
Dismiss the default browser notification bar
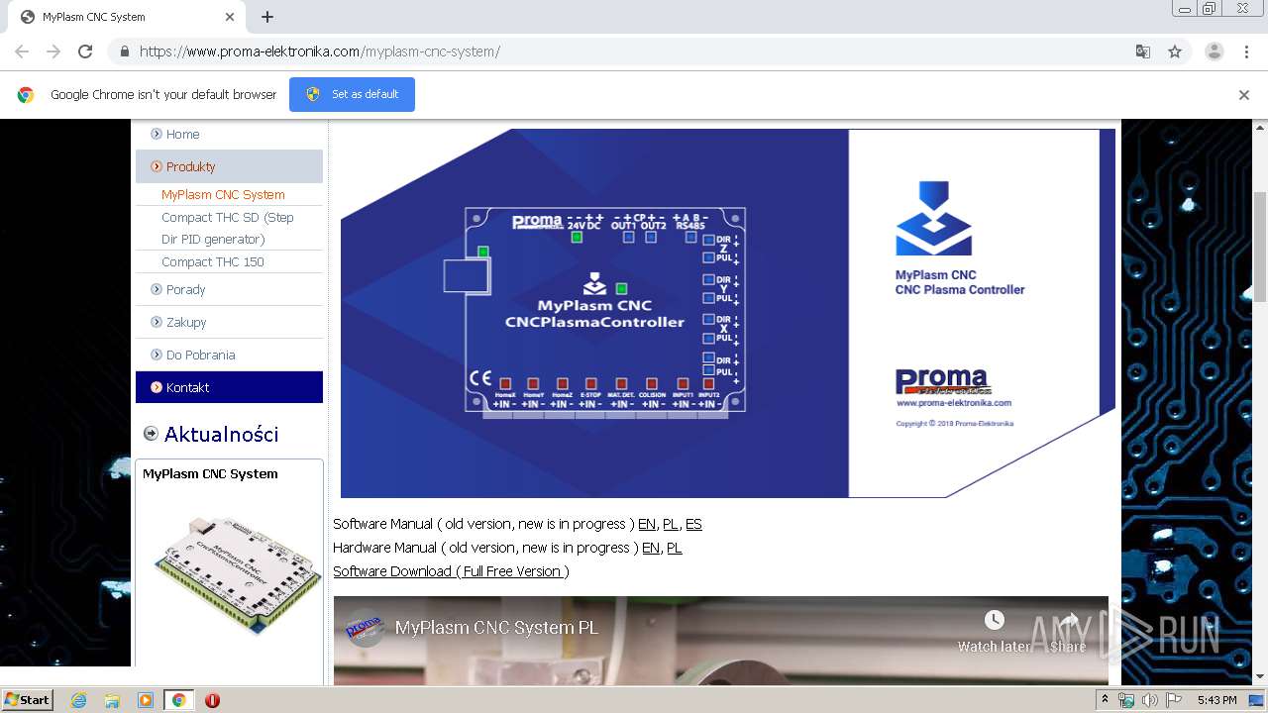point(1244,95)
